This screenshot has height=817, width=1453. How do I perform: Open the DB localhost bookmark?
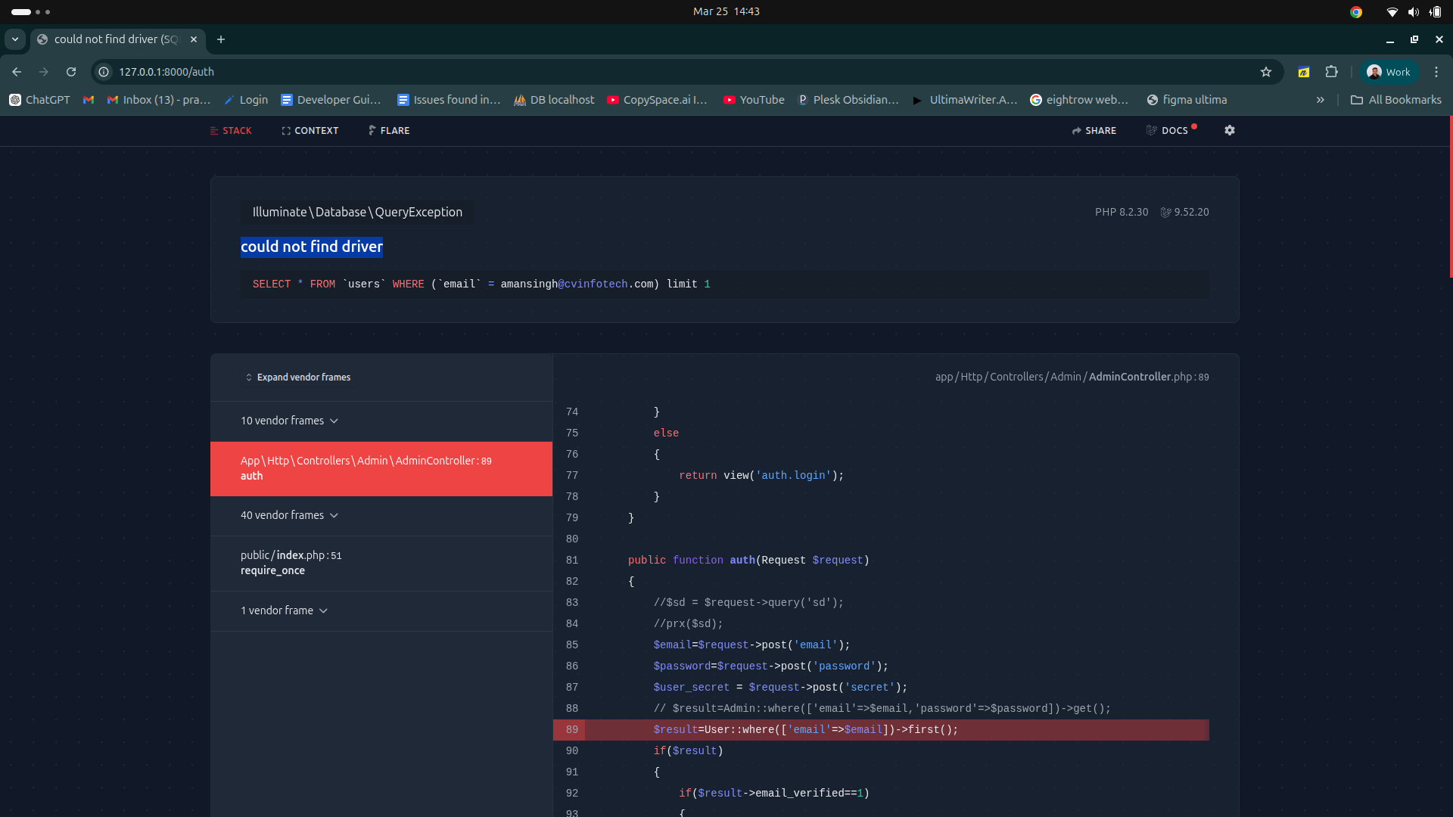point(554,100)
